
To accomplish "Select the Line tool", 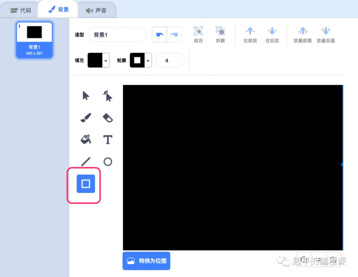I will click(x=86, y=162).
